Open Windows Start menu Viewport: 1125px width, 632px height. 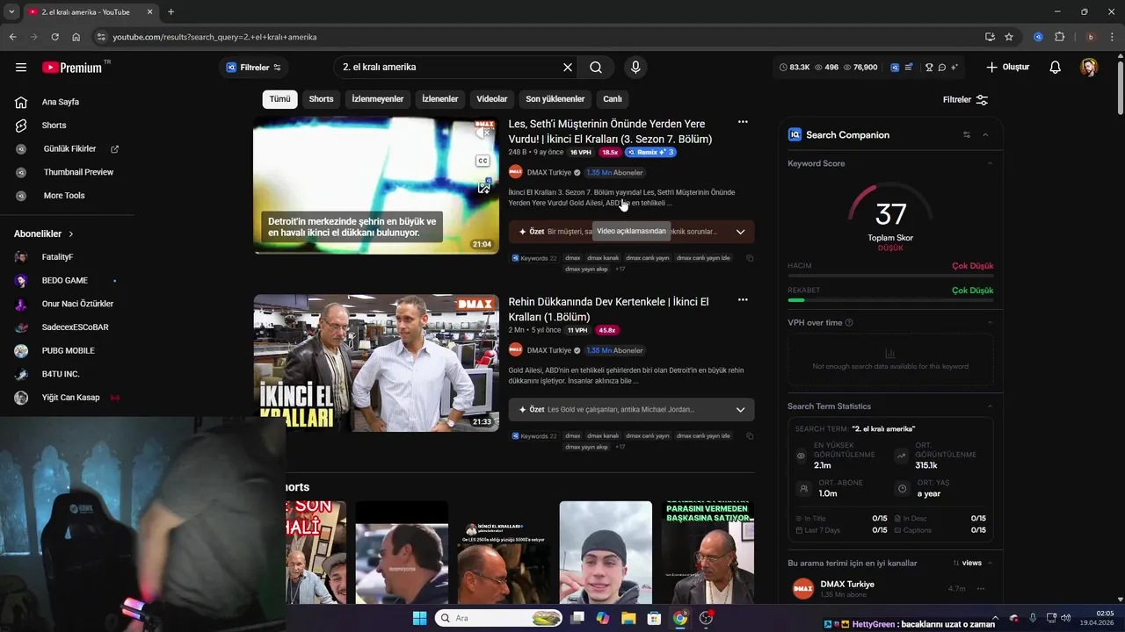click(419, 618)
